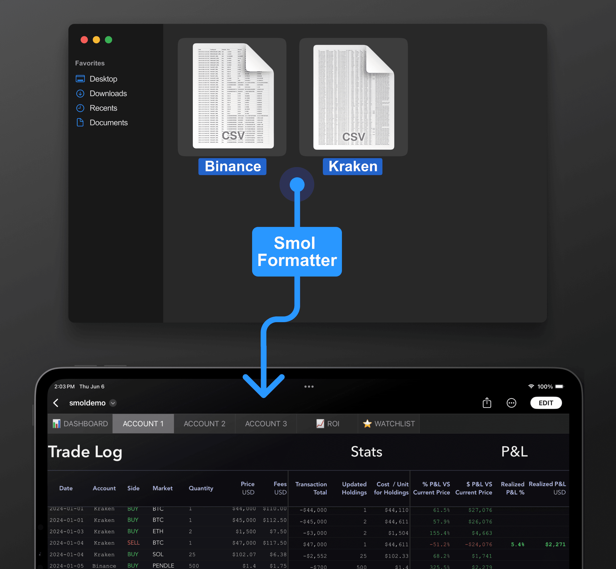616x569 pixels.
Task: Switch to the ACCOUNT 1 tab
Action: pos(143,424)
